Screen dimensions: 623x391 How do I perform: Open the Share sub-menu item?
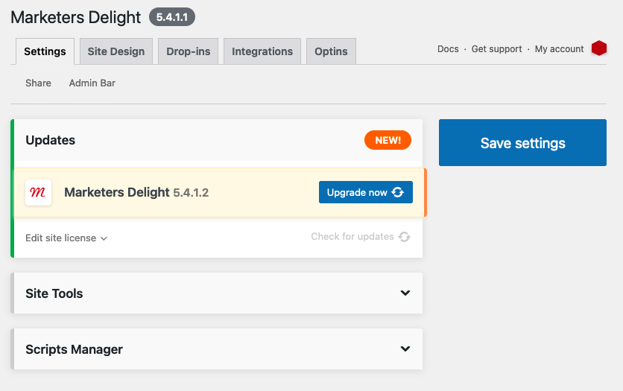[x=38, y=83]
